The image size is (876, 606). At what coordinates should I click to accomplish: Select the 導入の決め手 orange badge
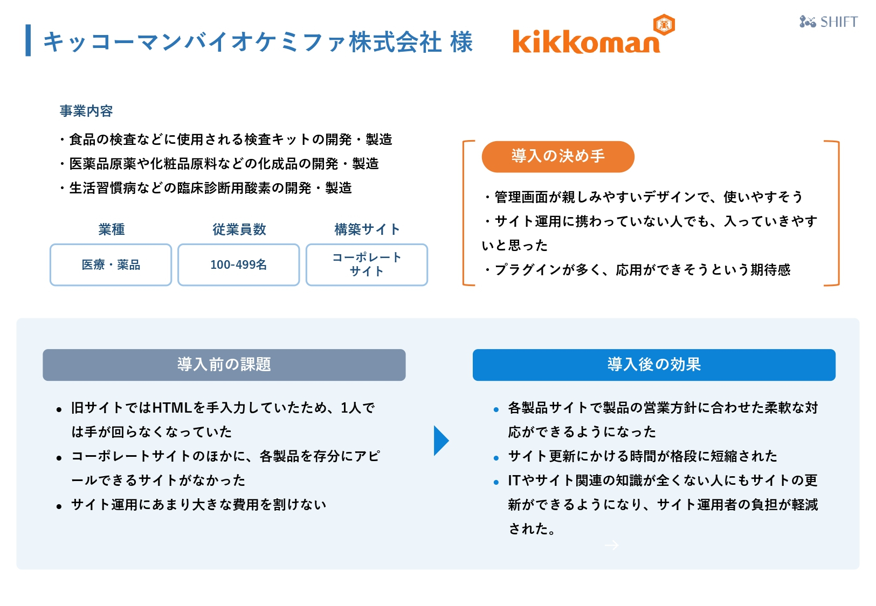(558, 157)
